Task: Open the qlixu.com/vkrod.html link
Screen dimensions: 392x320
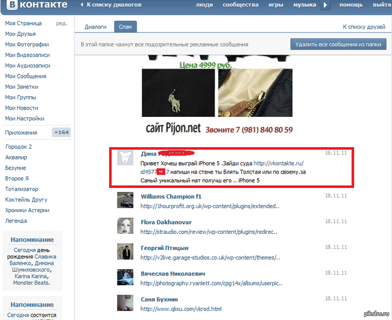Action: click(181, 309)
